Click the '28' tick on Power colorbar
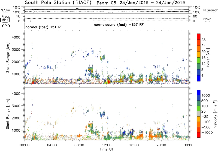Image resolution: width=218 pixels, height=151 pixels. click(x=203, y=40)
